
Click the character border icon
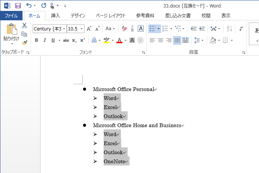click(x=141, y=29)
